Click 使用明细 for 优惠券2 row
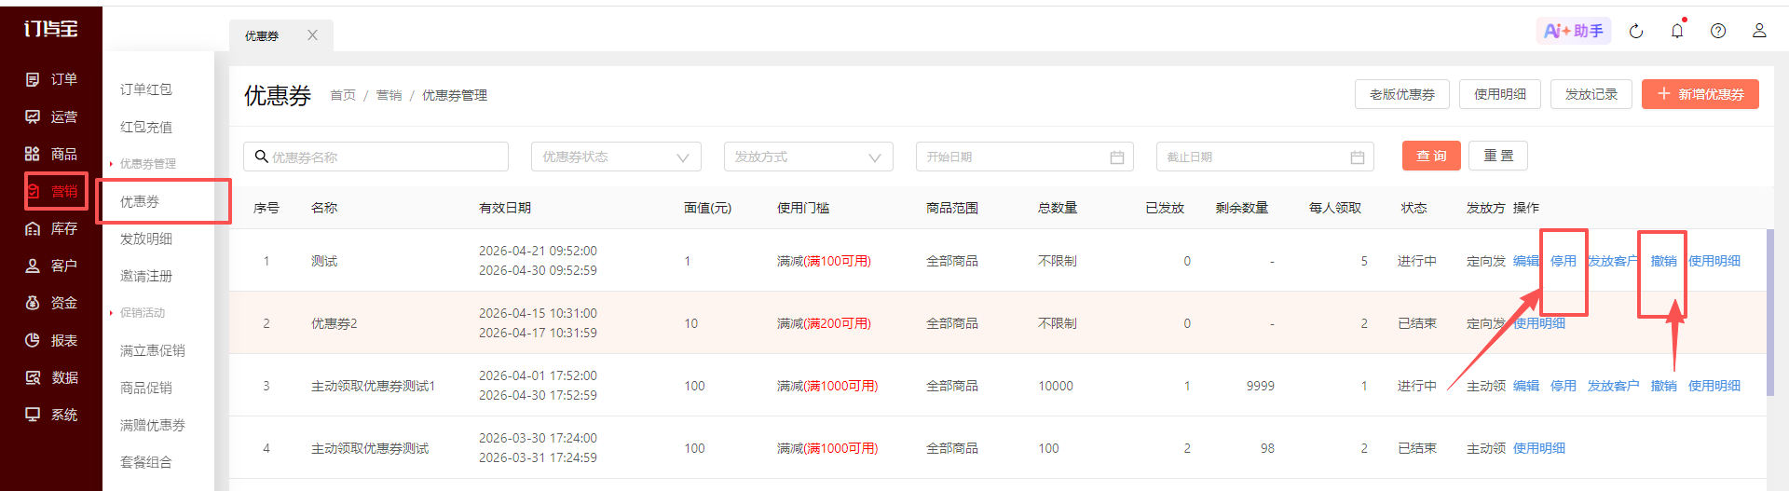Image resolution: width=1789 pixels, height=491 pixels. coord(1539,323)
